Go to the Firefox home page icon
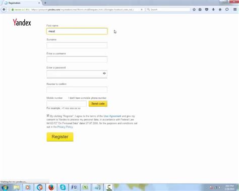 tap(220, 10)
